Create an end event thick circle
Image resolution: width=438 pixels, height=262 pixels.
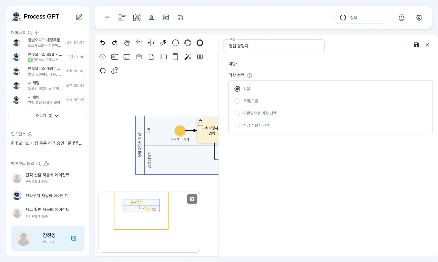(x=200, y=43)
